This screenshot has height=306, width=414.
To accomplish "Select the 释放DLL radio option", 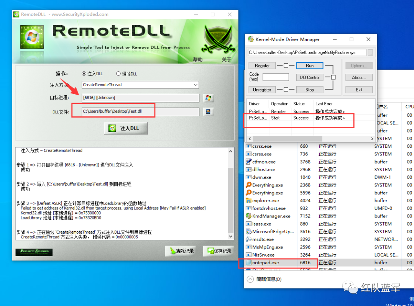I will pos(118,74).
